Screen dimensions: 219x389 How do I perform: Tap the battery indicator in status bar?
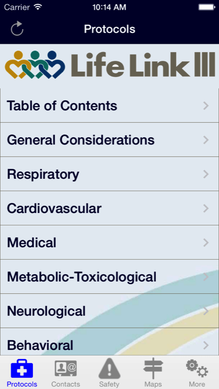(206, 7)
